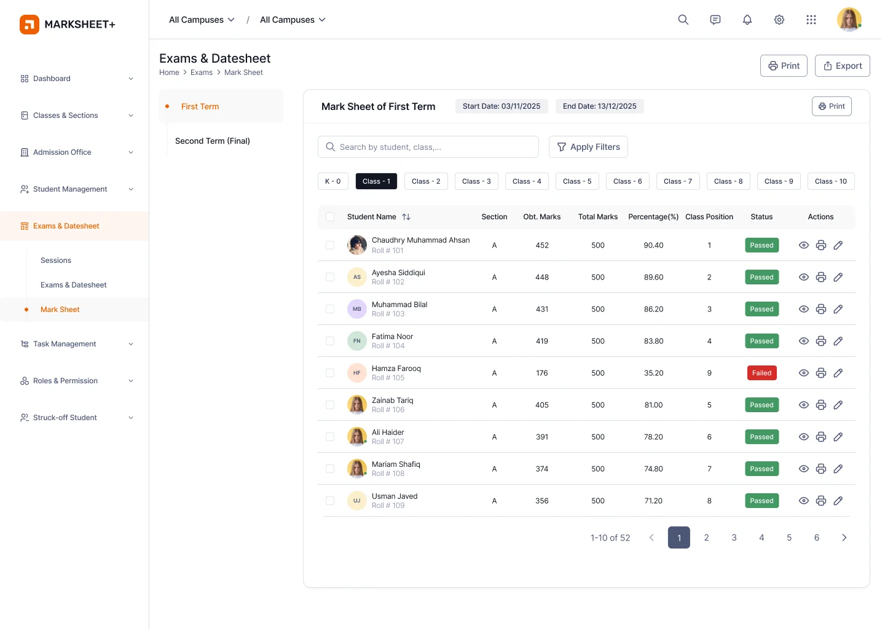Click the Export button
Screen dimensions: 885x629
[842, 66]
